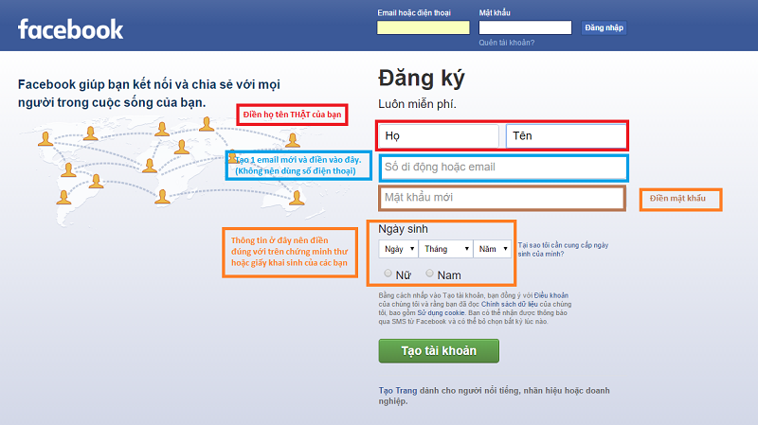Open the Điều khoản link

(551, 295)
